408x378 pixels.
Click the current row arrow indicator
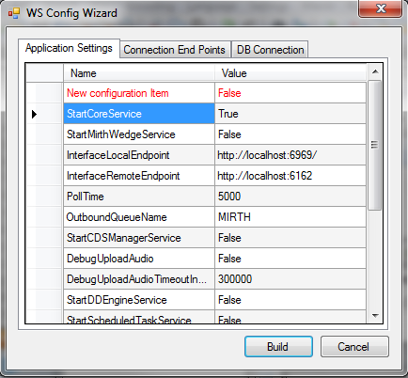tap(34, 114)
